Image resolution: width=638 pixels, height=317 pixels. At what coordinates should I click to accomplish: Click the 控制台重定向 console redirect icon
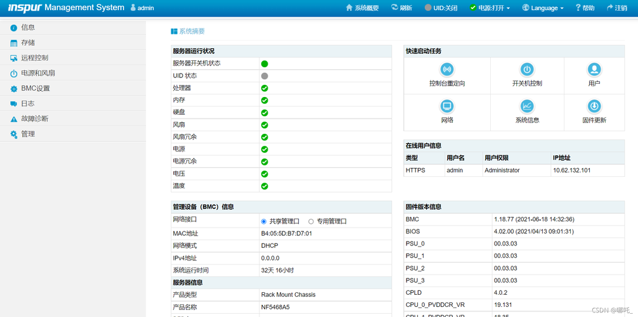click(447, 69)
